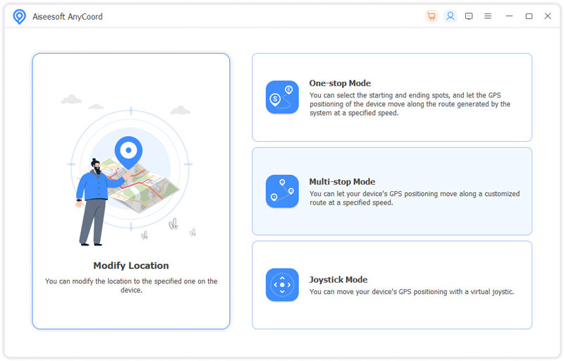Viewport: 564px width, 361px height.
Task: Click the Aiseesoft AnyCoord logo pin icon
Action: [20, 17]
